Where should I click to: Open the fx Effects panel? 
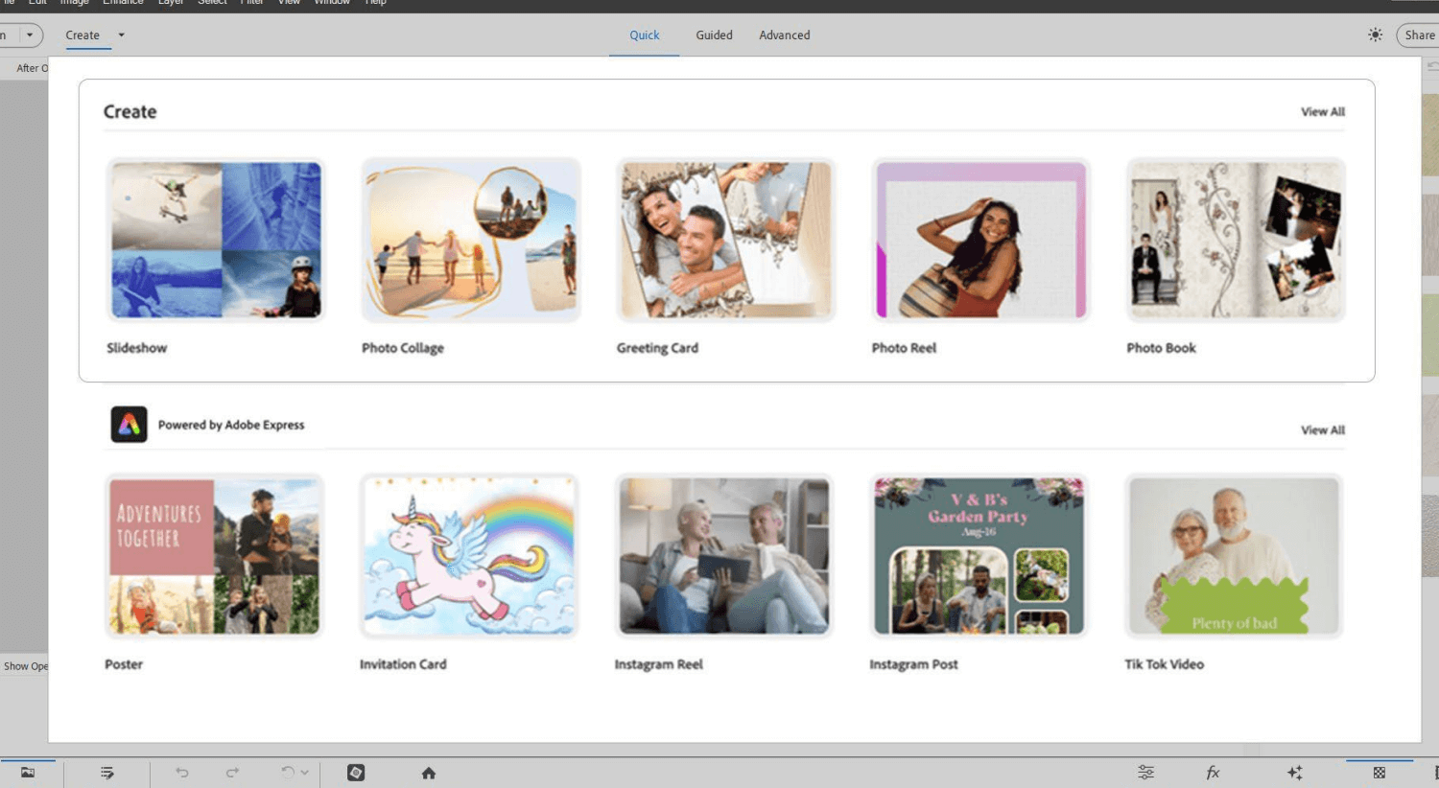coord(1213,773)
